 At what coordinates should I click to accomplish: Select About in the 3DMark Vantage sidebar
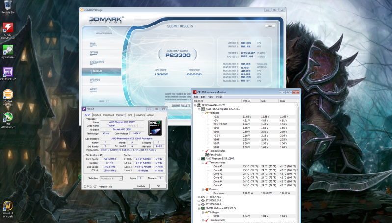[x=102, y=89]
